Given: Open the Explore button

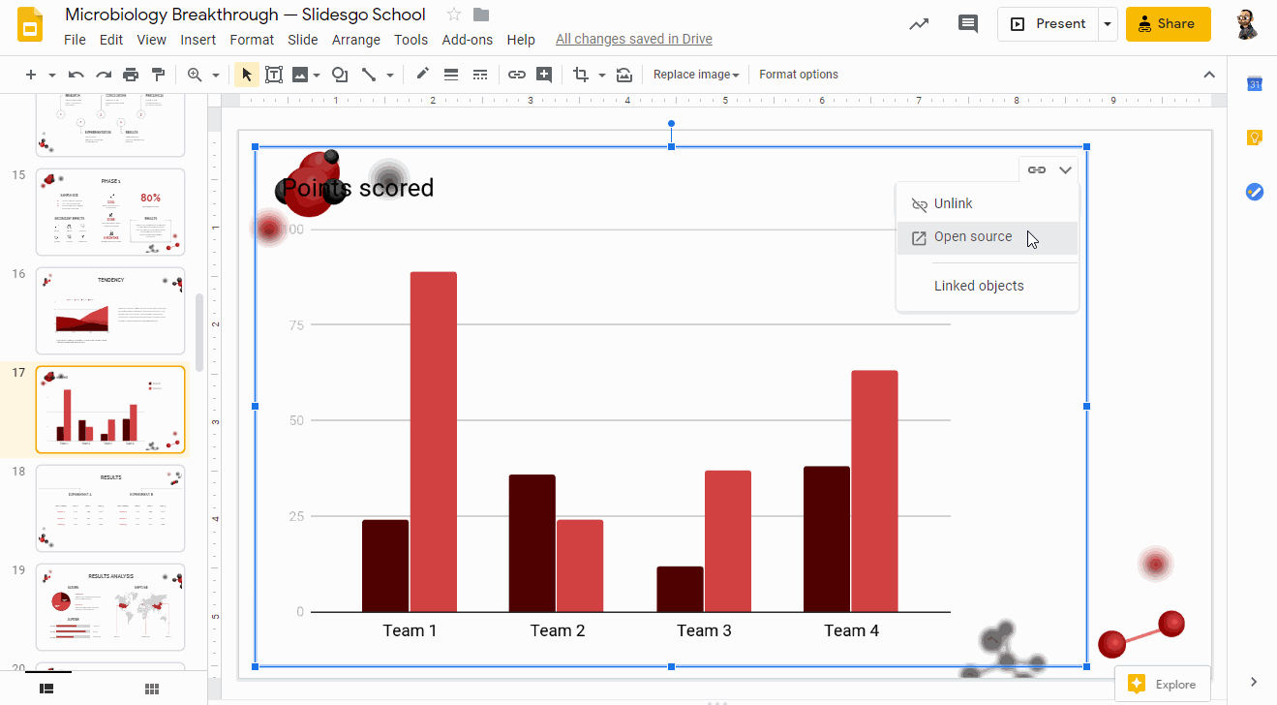Looking at the screenshot, I should (x=1163, y=685).
